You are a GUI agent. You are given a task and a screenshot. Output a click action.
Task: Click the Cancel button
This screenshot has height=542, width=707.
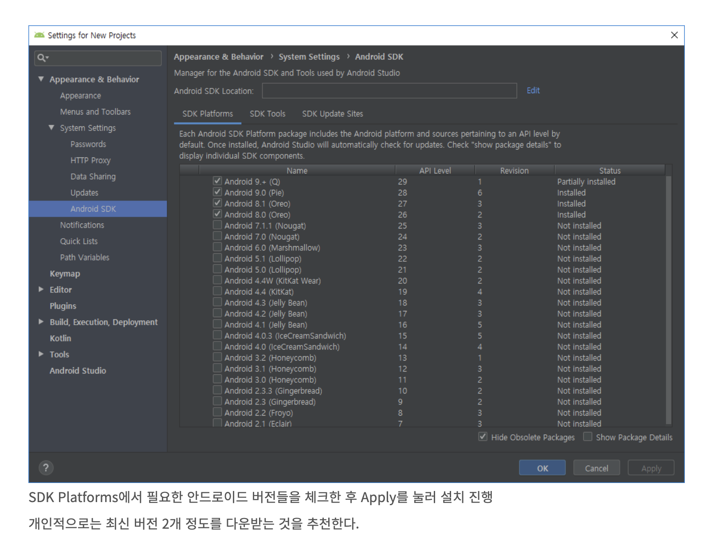click(x=597, y=468)
